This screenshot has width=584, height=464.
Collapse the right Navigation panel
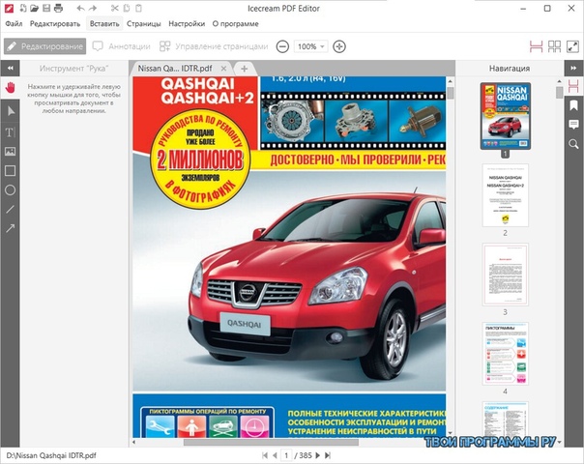point(573,68)
